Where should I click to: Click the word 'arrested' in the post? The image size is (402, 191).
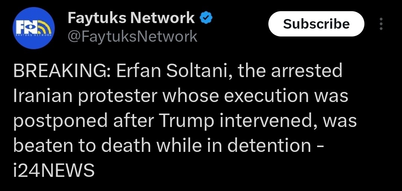tap(306, 71)
